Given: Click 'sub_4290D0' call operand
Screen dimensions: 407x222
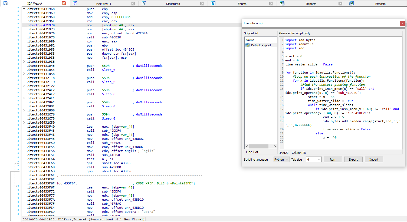Looking at the screenshot, I should click(111, 167).
